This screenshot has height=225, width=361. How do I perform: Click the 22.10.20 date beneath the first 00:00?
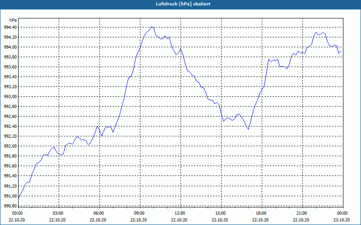(x=17, y=220)
